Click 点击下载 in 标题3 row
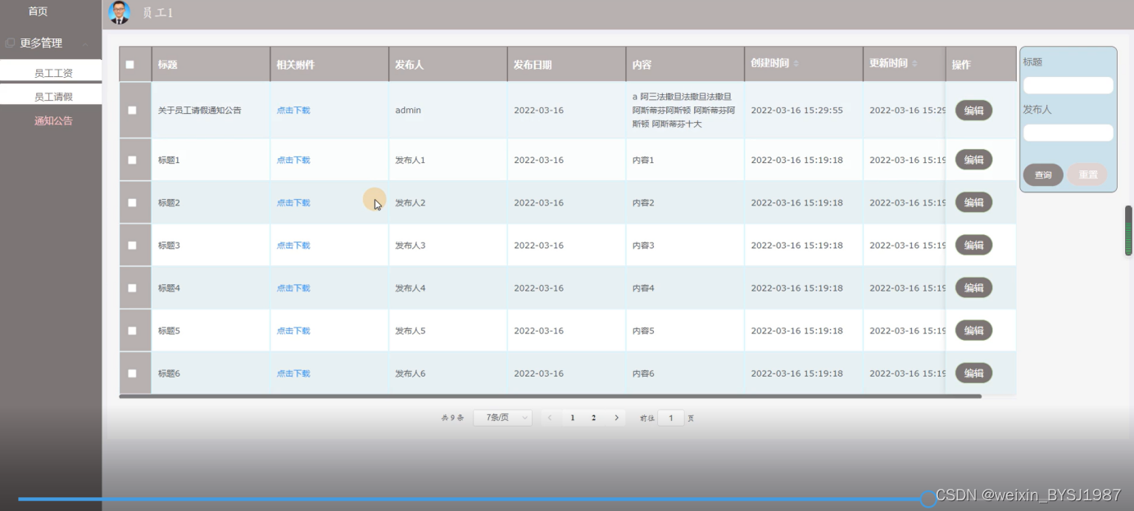Viewport: 1134px width, 511px height. click(293, 246)
